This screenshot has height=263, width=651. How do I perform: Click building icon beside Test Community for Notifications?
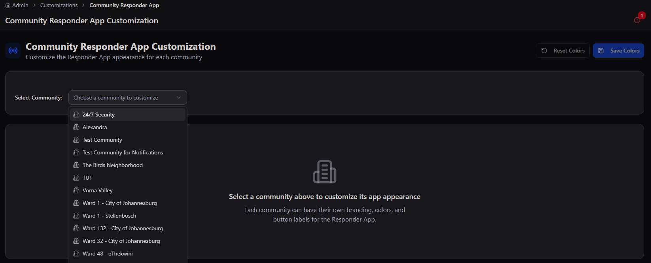point(76,152)
